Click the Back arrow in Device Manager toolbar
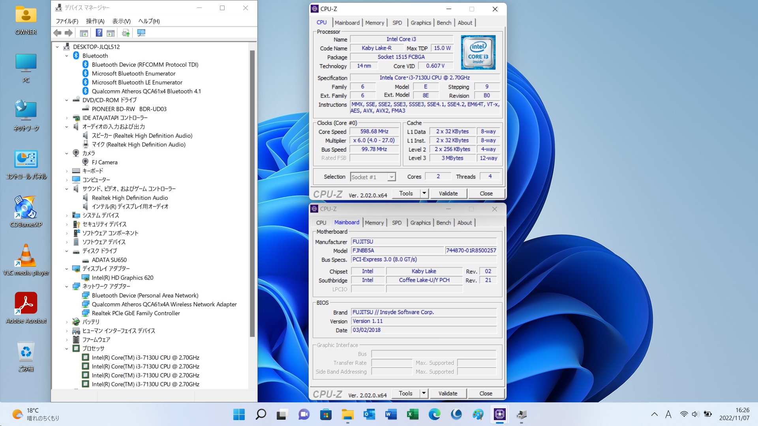Screen dimensions: 758x426 coord(57,33)
